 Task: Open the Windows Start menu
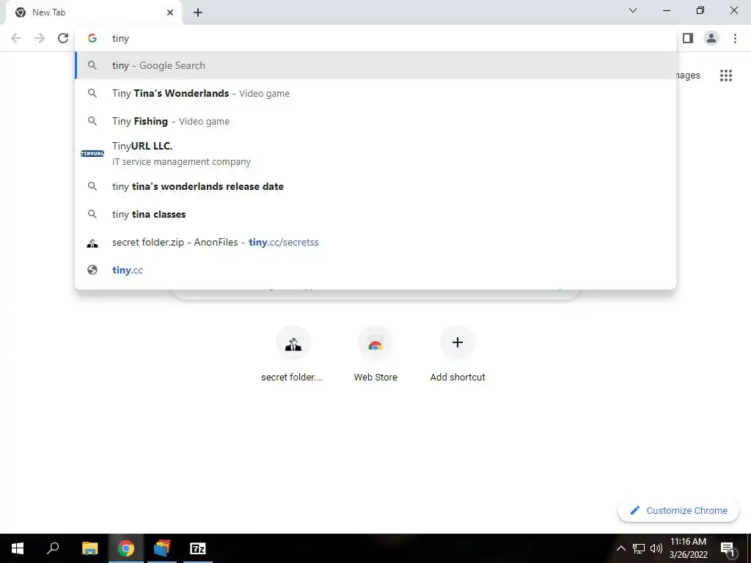[18, 548]
